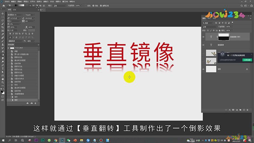Open Chrome from the Windows taskbar
Image resolution: width=254 pixels, height=143 pixels.
click(56, 140)
